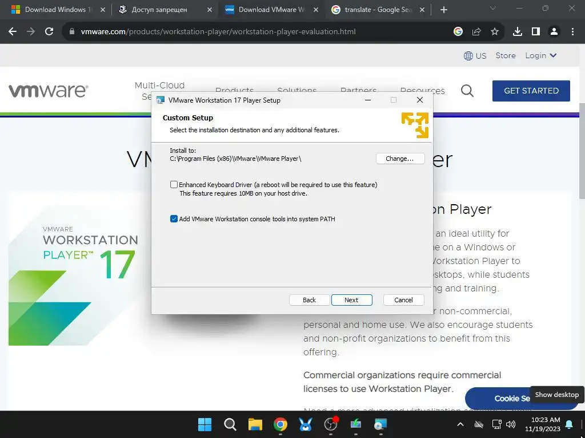Open a new browser tab
The image size is (585, 438).
443,10
